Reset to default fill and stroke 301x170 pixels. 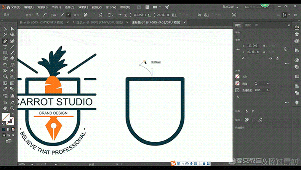(3, 124)
